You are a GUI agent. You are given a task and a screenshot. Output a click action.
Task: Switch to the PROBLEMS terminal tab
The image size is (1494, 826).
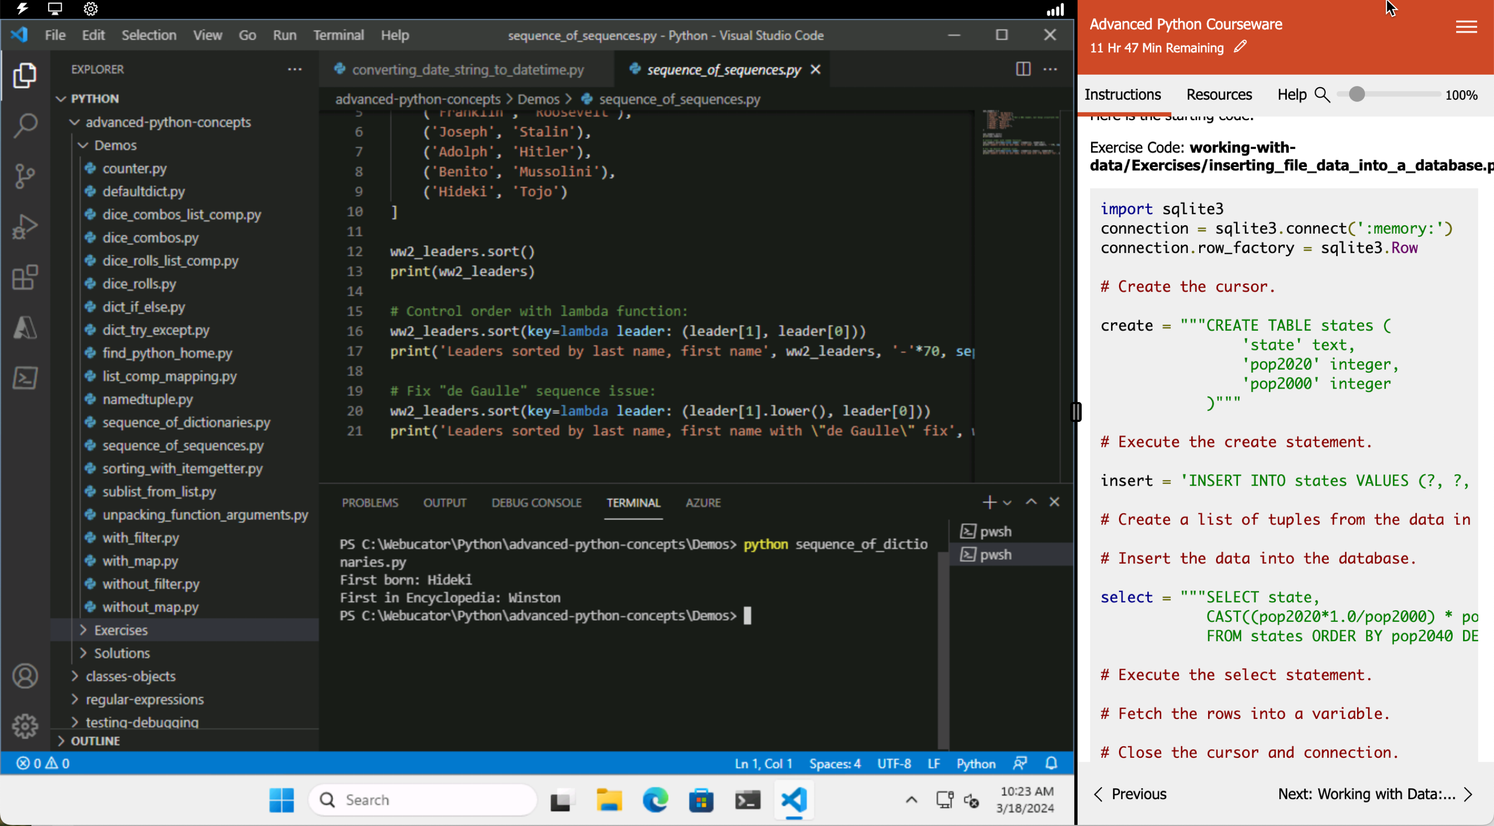[x=370, y=503]
